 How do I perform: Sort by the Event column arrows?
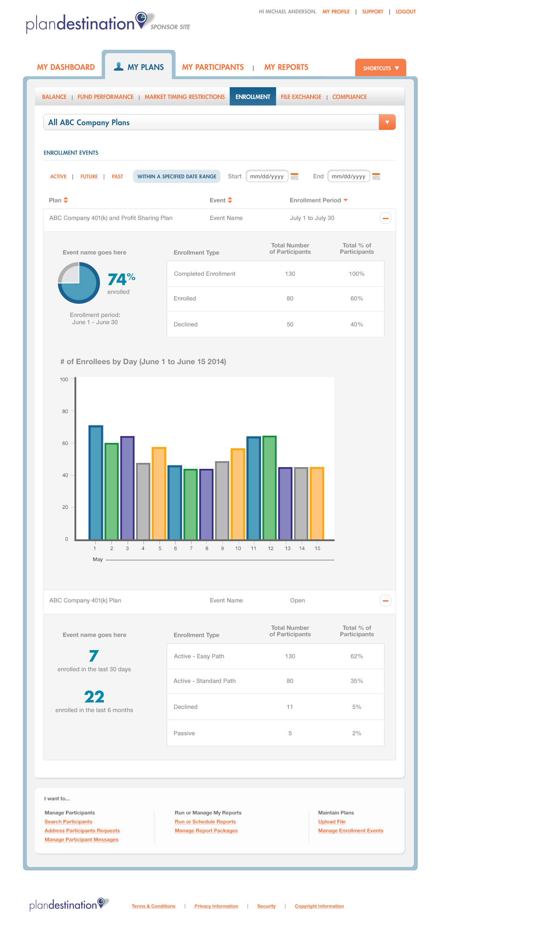point(230,200)
